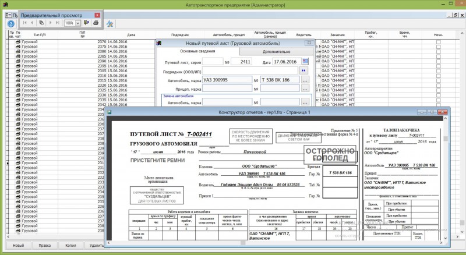Screen dimensions: 466x255
Task: Click ellipsis button next to Т 538 ВК 186
Action: point(305,80)
